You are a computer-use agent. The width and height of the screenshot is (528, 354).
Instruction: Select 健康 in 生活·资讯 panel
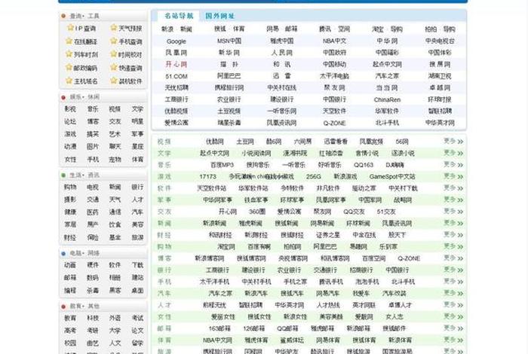pos(70,212)
